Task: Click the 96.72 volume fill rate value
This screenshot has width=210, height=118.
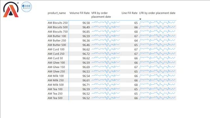Action: pyautogui.click(x=86, y=54)
